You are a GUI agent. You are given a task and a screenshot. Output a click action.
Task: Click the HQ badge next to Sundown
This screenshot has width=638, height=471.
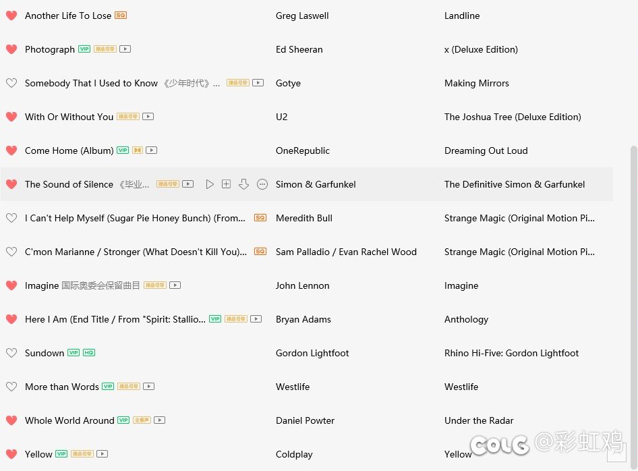(89, 353)
